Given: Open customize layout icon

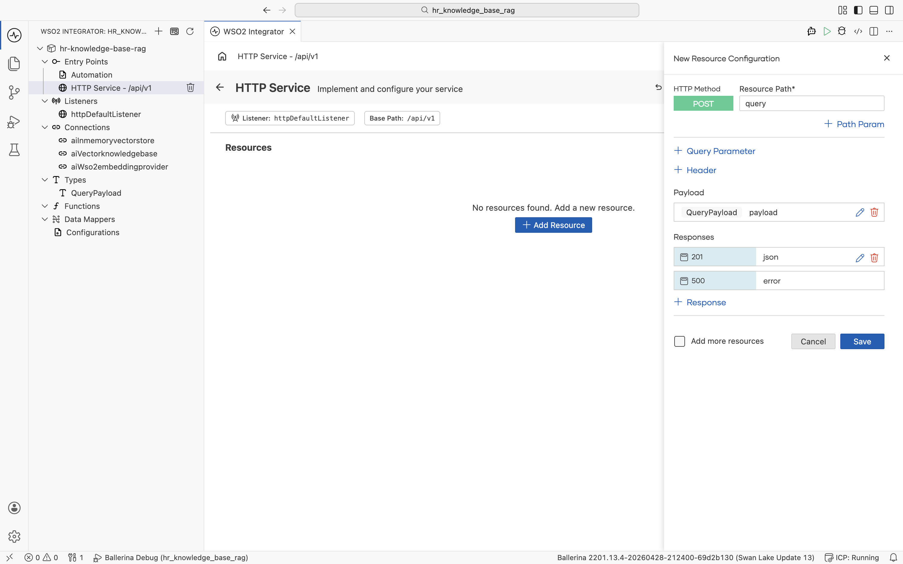Looking at the screenshot, I should pyautogui.click(x=843, y=10).
